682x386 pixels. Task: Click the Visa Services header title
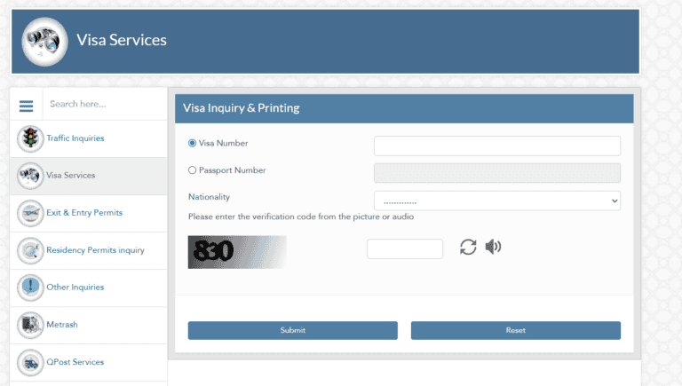(x=122, y=40)
